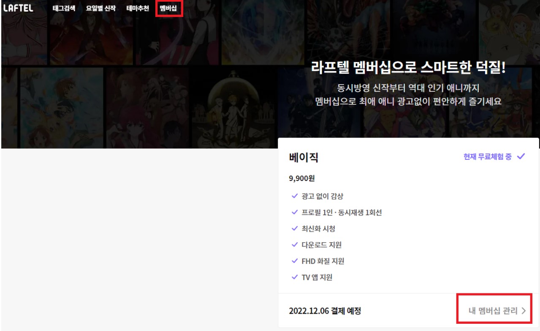The width and height of the screenshot is (540, 331).
Task: Click the FHD 화질 지원 feature
Action: [x=323, y=261]
